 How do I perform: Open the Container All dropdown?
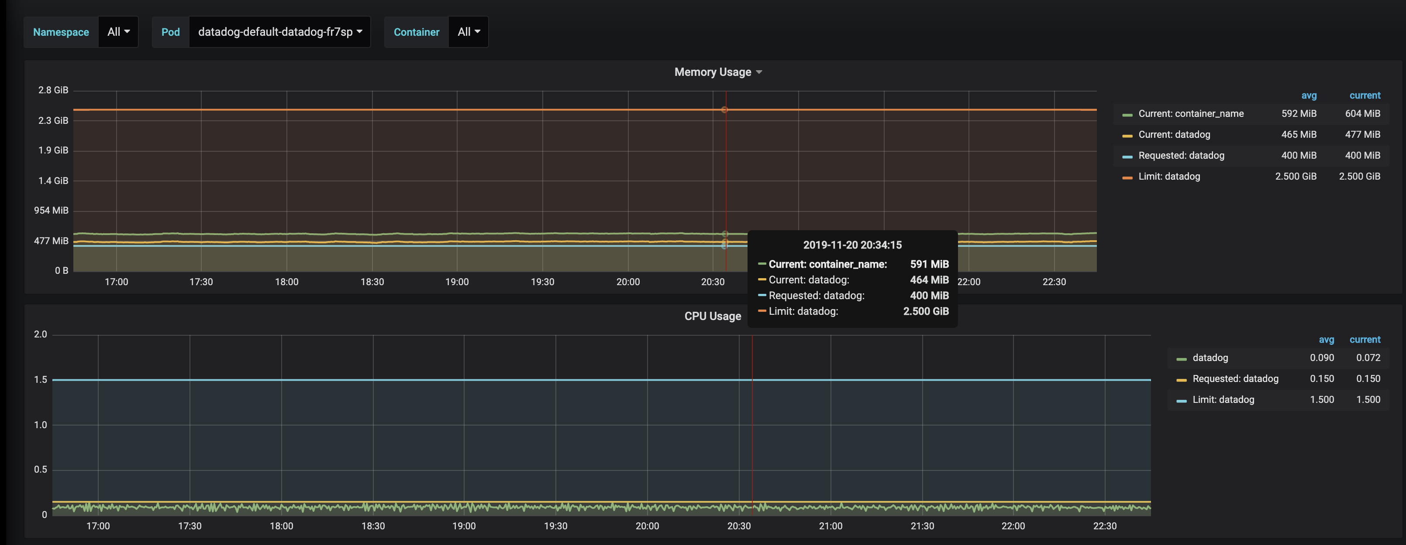click(x=468, y=31)
